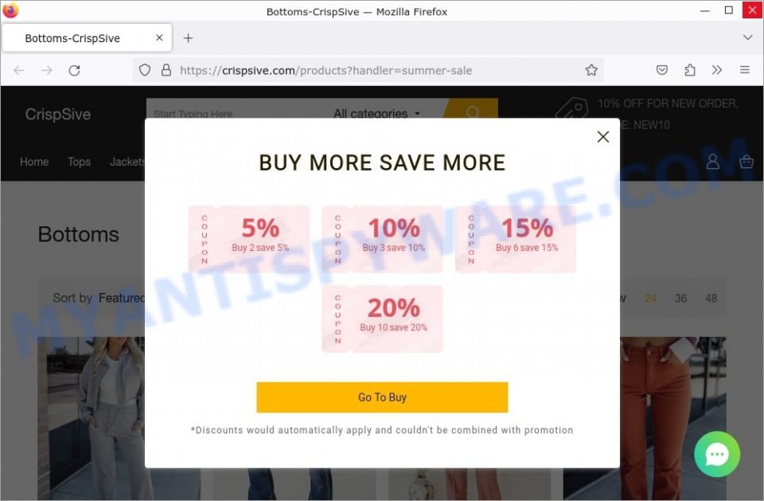Image resolution: width=764 pixels, height=501 pixels.
Task: Click the Go To Buy button
Action: (x=382, y=397)
